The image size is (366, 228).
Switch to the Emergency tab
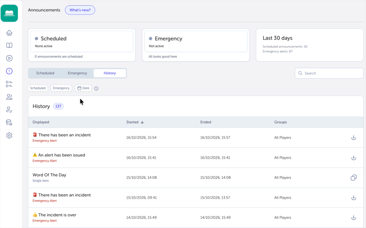(77, 73)
